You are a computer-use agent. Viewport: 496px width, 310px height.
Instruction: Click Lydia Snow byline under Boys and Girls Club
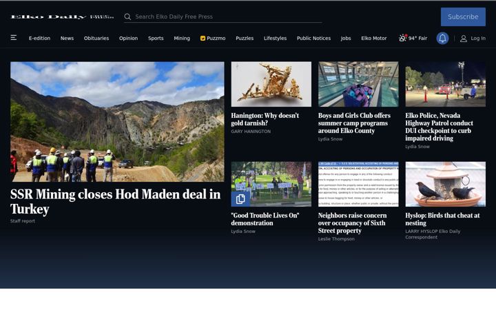click(x=330, y=139)
